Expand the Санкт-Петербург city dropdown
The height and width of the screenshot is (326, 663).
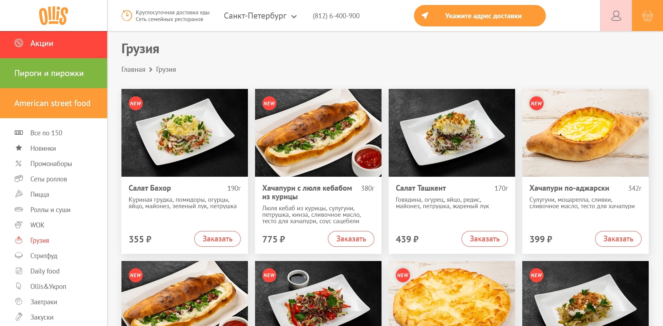pyautogui.click(x=260, y=16)
